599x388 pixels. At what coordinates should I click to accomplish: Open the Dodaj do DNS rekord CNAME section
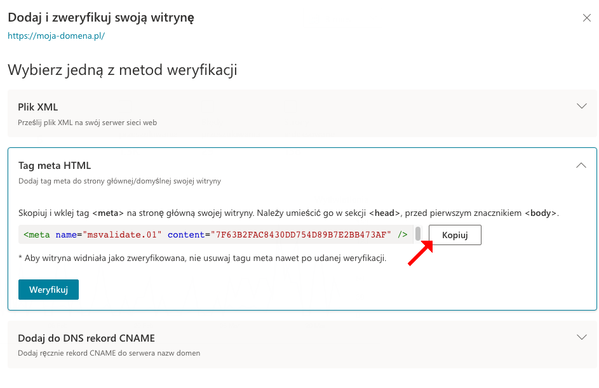click(x=88, y=337)
